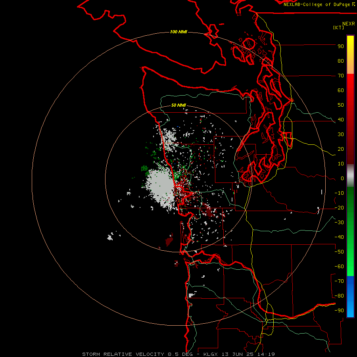Click the -80 value on velocity scale
The image size is (357, 357).
(x=339, y=296)
